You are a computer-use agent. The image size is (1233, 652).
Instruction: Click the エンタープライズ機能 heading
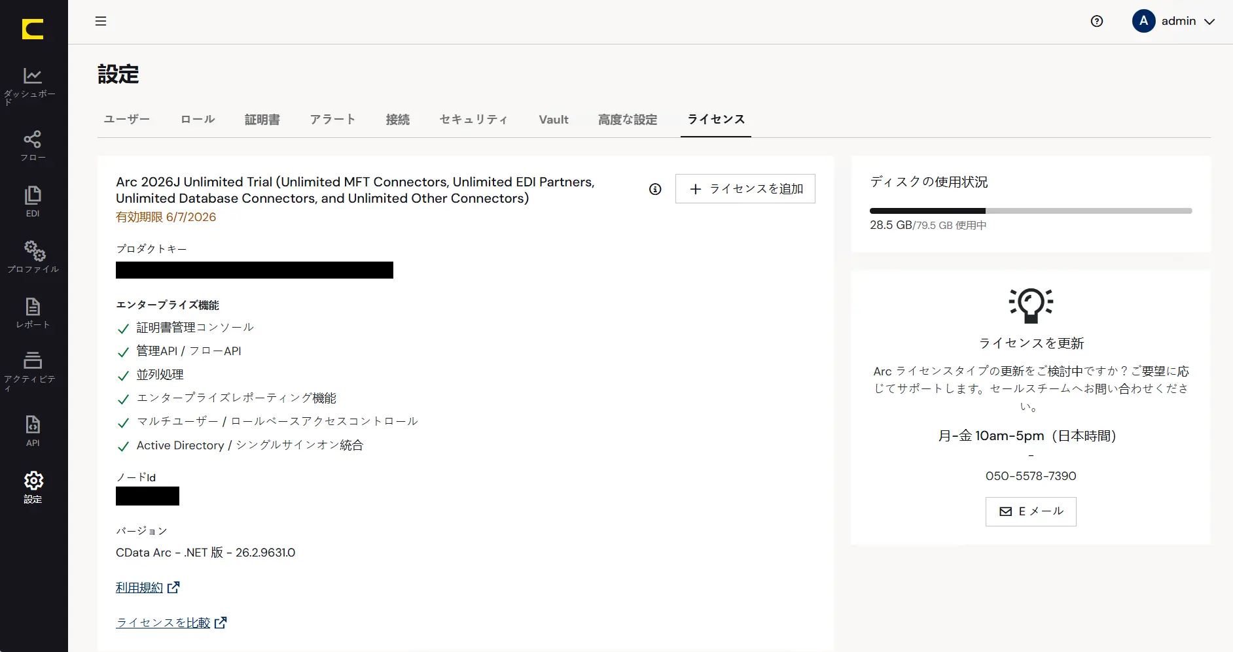click(168, 305)
